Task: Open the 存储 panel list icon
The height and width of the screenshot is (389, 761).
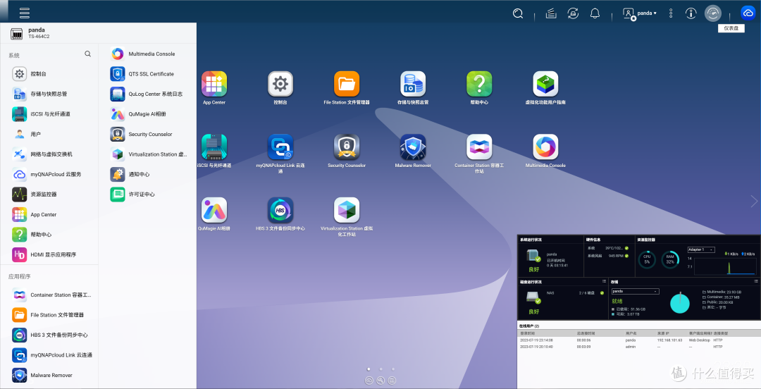Action: pos(756,282)
